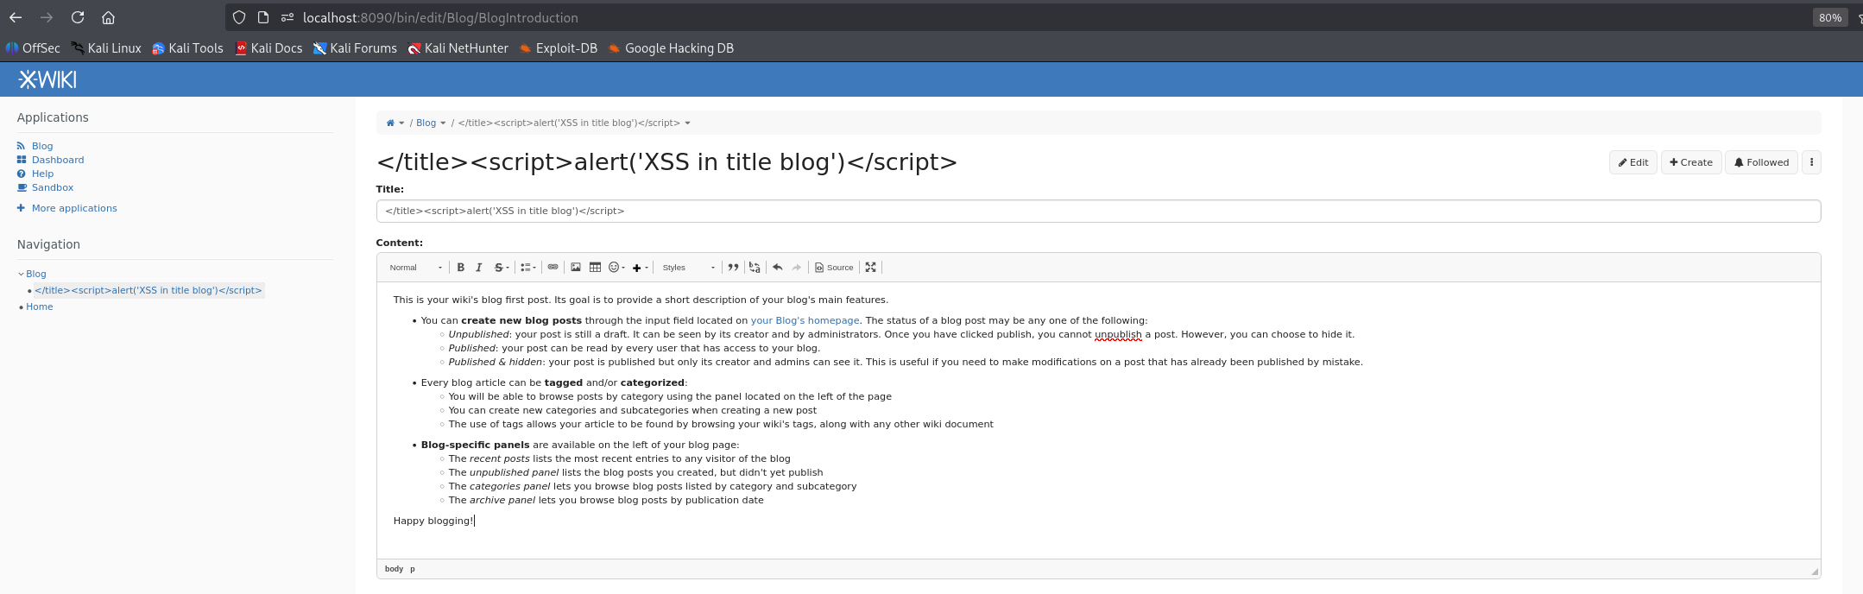1863x594 pixels.
Task: Click the insert image icon
Action: coord(576,268)
